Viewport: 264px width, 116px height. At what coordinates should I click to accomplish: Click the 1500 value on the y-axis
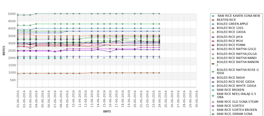12,65
